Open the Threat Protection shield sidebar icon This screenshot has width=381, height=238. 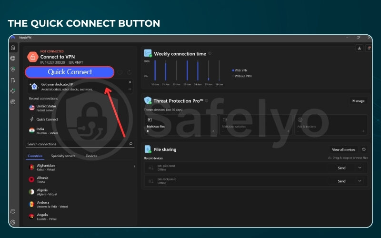click(13, 69)
